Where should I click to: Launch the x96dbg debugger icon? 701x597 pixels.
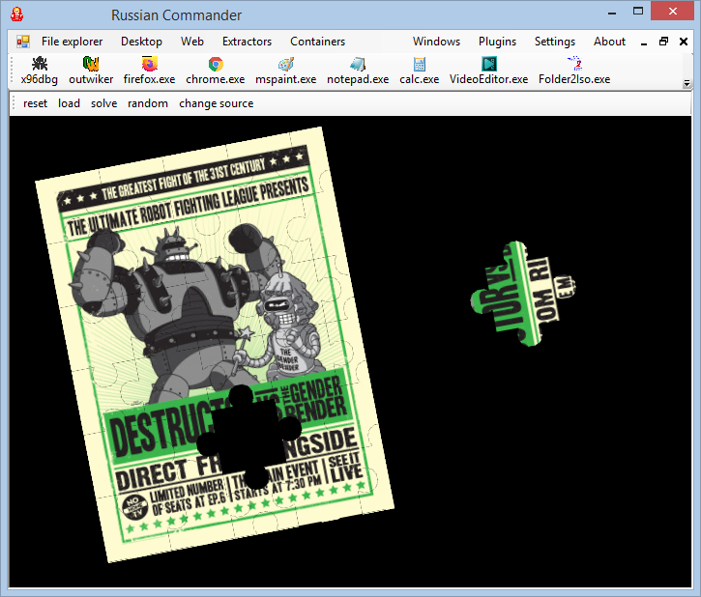click(x=40, y=71)
